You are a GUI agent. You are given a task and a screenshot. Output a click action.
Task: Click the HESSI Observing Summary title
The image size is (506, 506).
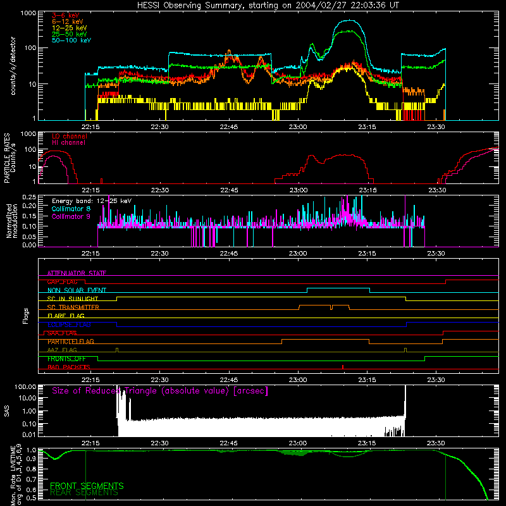[268, 6]
